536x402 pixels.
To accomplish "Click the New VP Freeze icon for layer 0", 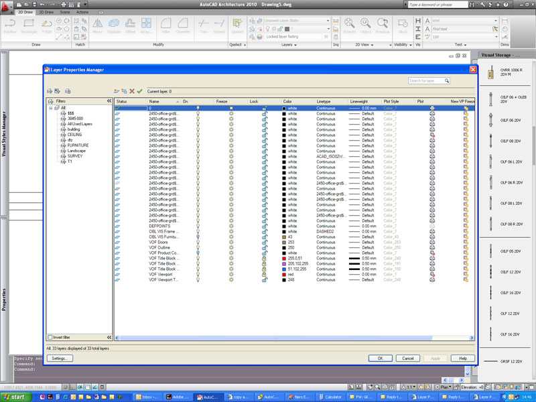I will click(466, 108).
